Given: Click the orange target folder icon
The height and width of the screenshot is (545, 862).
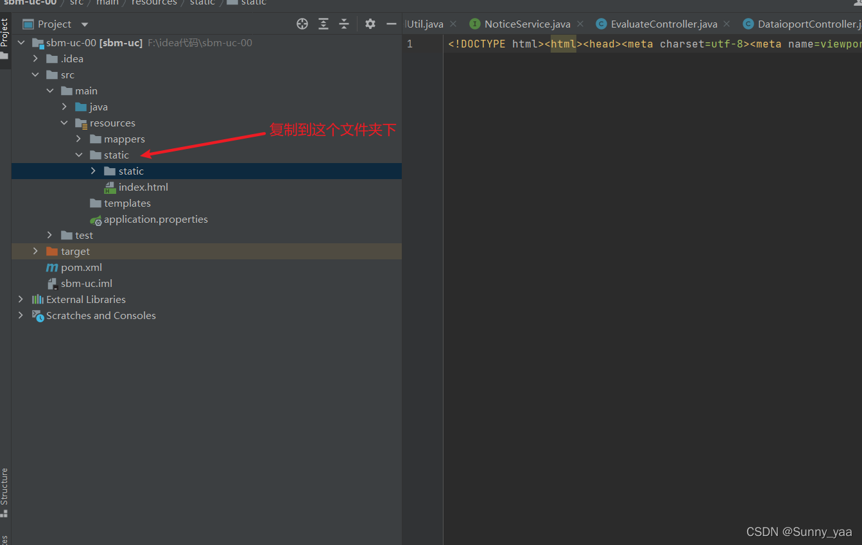Looking at the screenshot, I should [x=52, y=251].
